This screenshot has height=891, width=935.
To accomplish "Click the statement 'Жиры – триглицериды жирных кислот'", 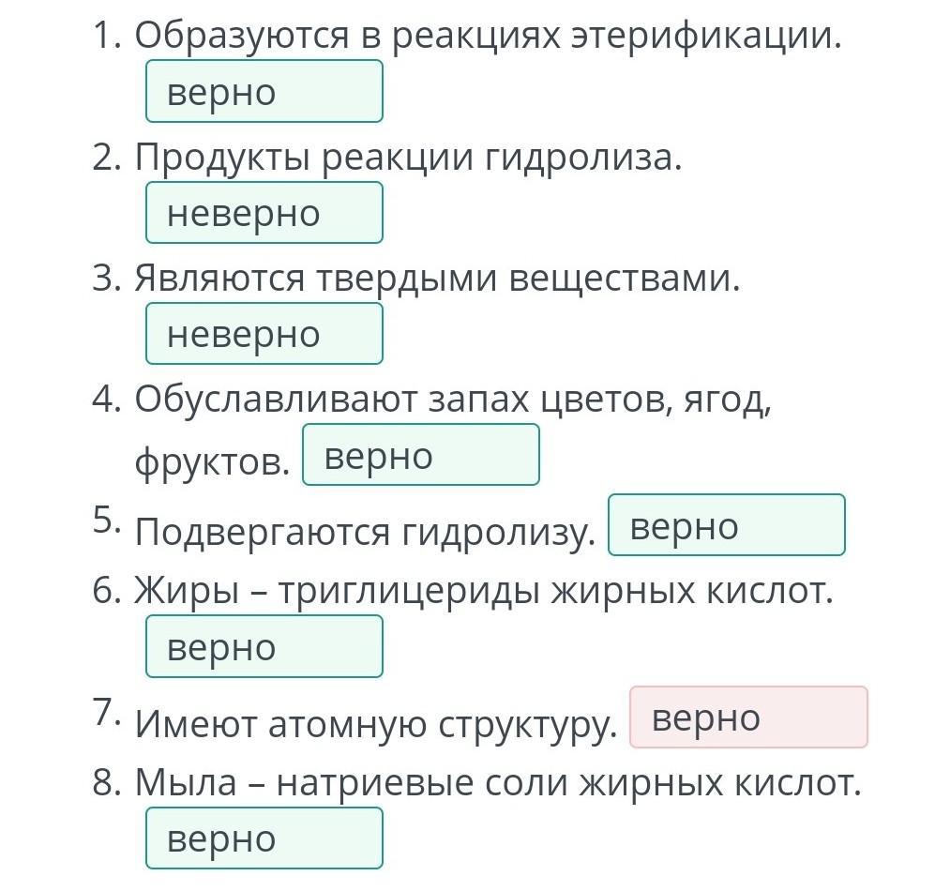I will coord(484,591).
